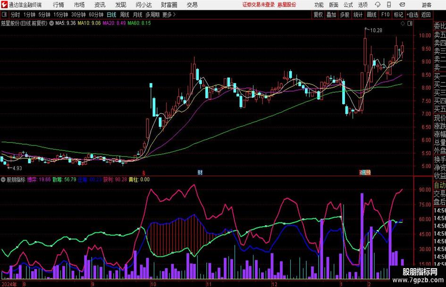Switch to the 月线 monthly tab

(x=138, y=15)
